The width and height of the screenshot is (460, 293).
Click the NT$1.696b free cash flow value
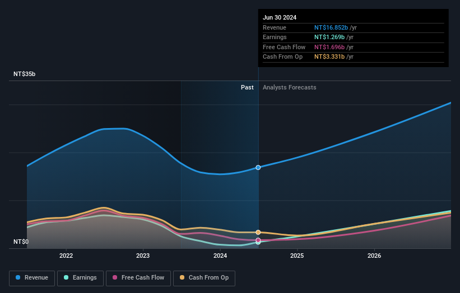click(x=329, y=47)
